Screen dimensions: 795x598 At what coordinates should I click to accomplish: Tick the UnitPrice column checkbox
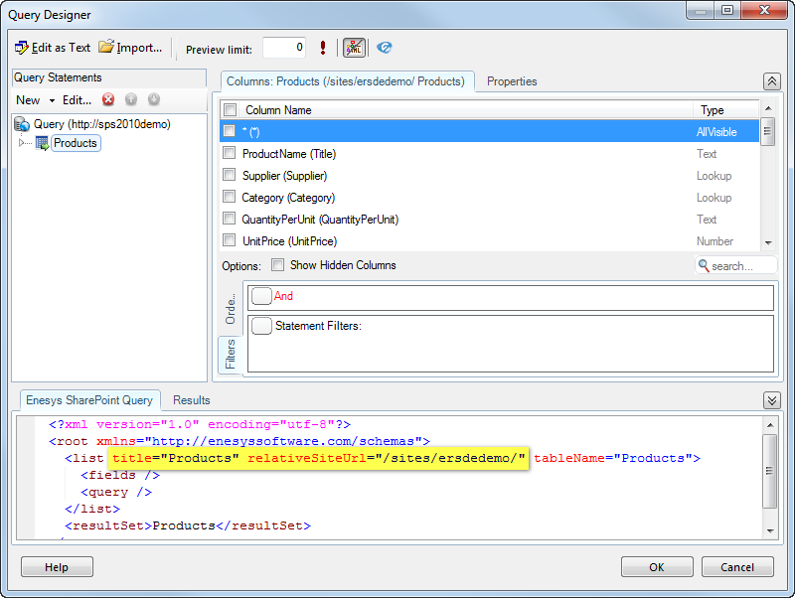pos(230,240)
